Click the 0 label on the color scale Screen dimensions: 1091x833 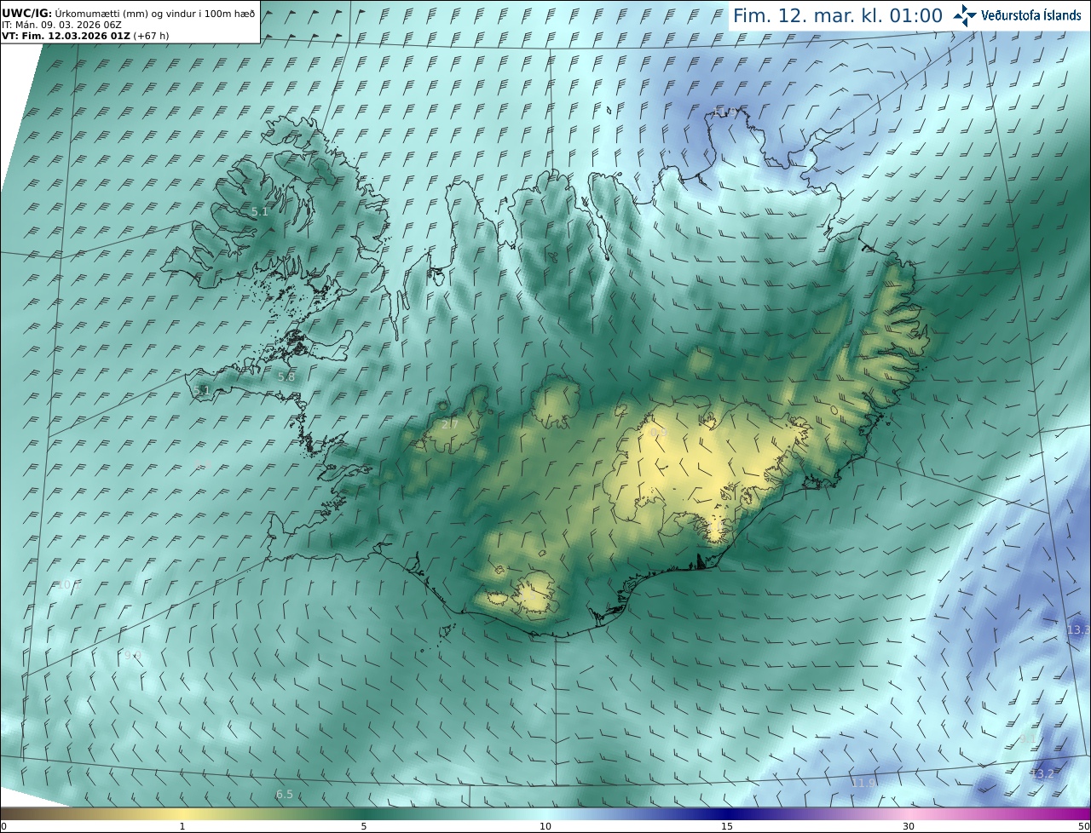click(x=3, y=826)
